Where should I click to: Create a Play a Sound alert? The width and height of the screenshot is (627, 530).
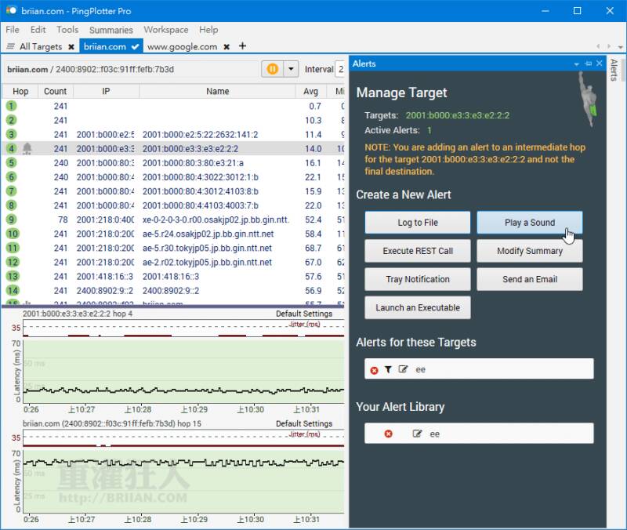point(530,223)
